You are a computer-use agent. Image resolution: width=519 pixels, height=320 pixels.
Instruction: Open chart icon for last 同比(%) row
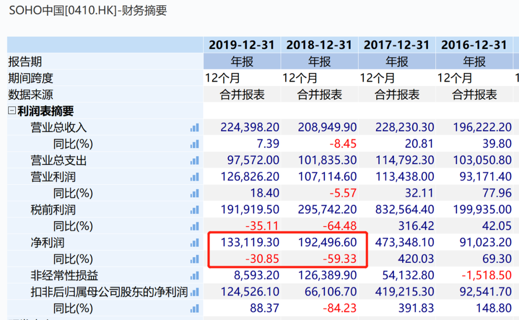click(195, 309)
